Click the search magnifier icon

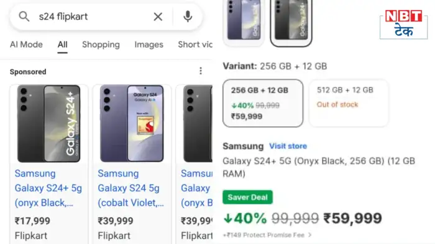point(24,17)
